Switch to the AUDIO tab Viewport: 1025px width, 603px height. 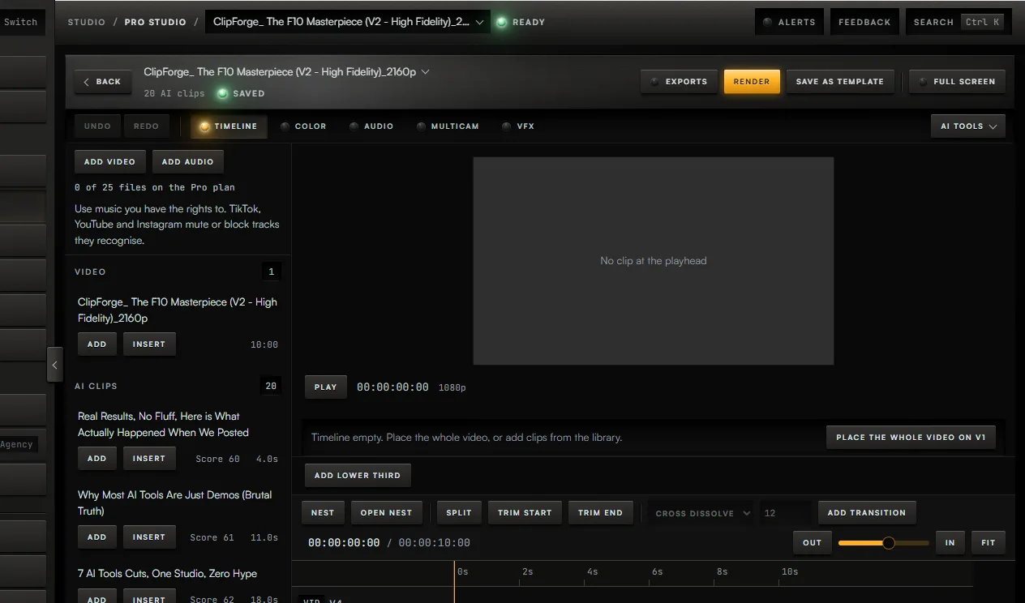[x=371, y=126]
